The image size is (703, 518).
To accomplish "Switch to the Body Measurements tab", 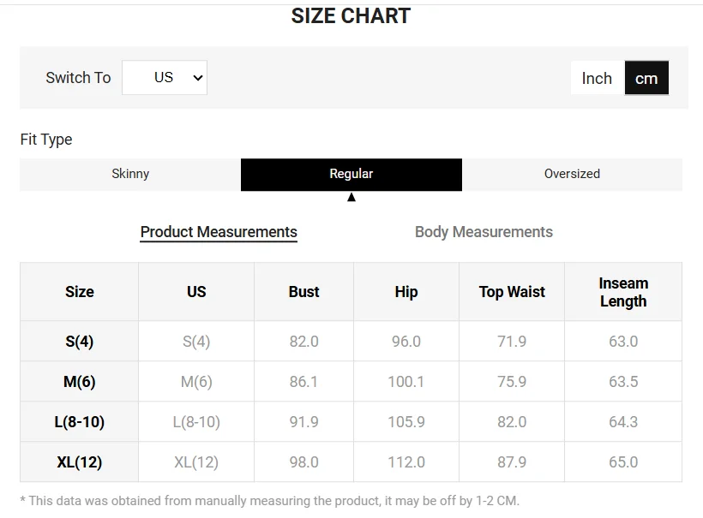I will click(484, 232).
